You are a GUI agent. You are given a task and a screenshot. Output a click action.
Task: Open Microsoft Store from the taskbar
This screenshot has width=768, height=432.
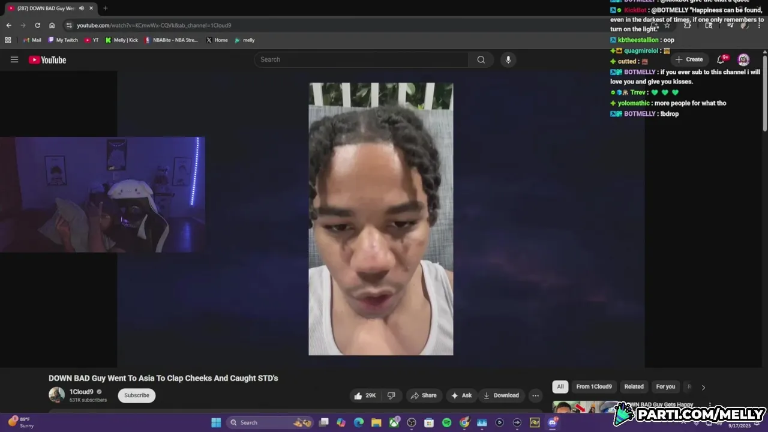tap(429, 422)
